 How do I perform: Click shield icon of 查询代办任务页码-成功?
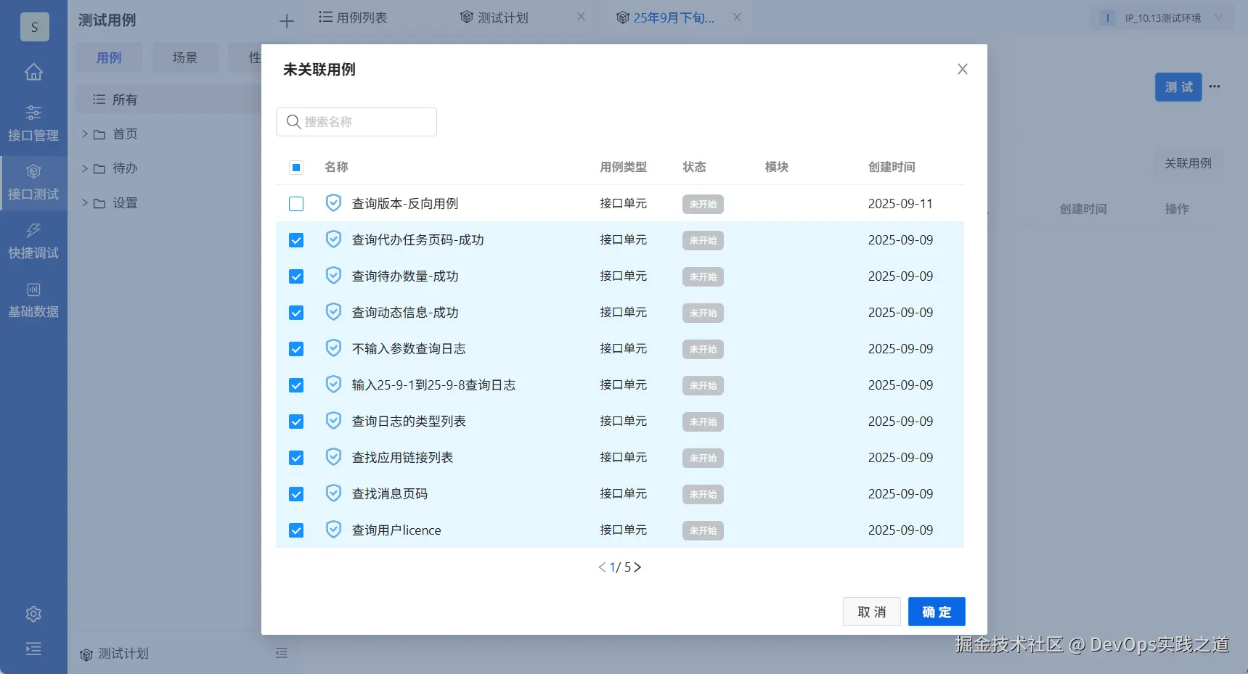[333, 239]
